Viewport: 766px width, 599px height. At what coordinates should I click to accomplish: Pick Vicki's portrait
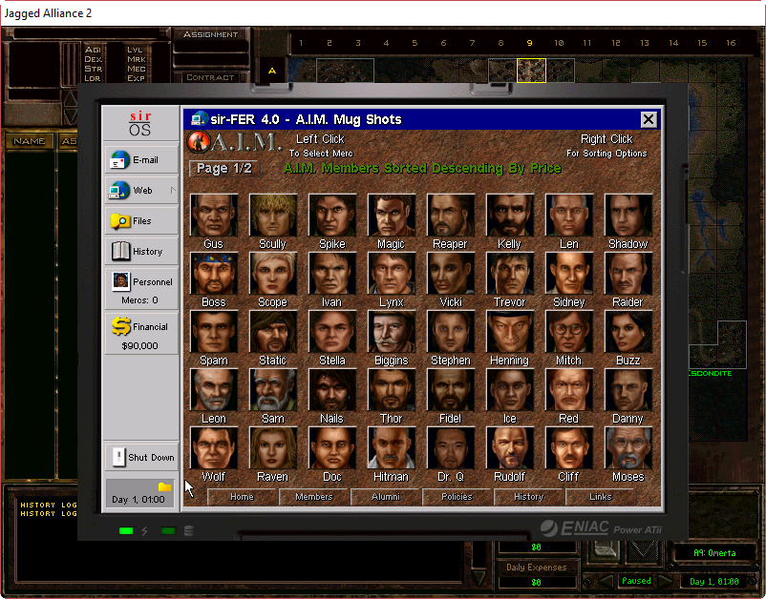point(451,273)
